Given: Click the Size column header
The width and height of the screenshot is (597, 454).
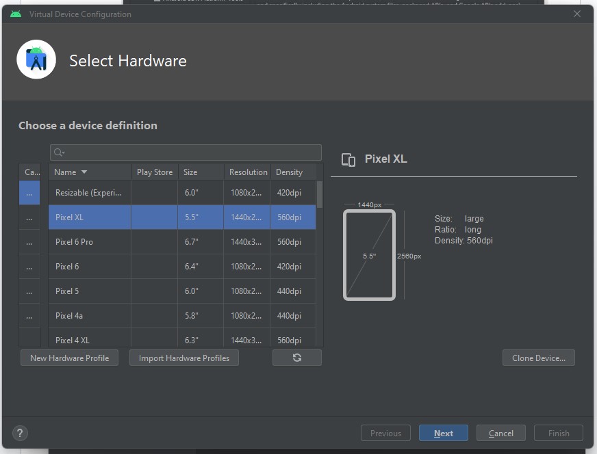Looking at the screenshot, I should coord(201,172).
